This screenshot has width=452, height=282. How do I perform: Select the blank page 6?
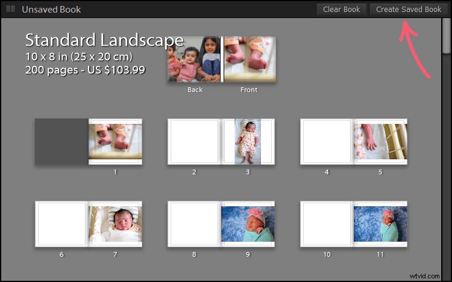[x=61, y=224]
